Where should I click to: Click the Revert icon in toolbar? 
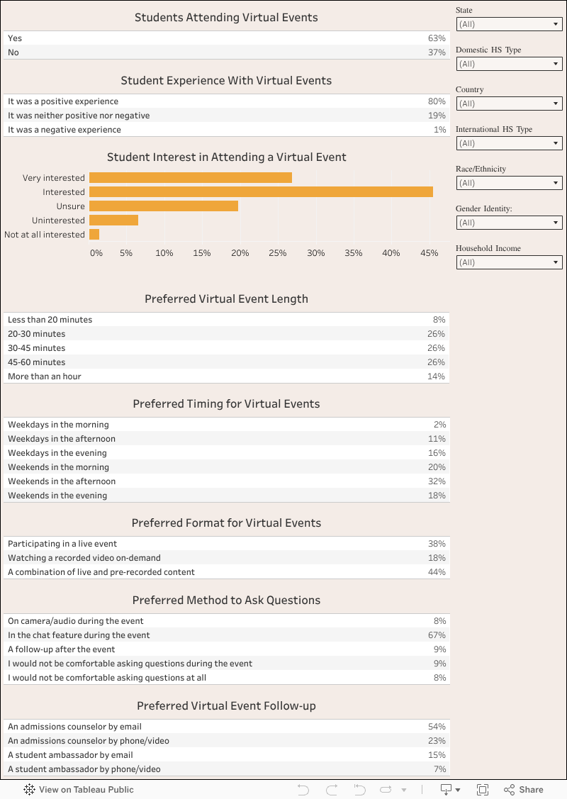click(x=359, y=789)
